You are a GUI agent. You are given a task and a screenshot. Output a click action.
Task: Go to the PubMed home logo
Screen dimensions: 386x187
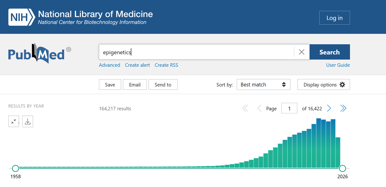coord(40,53)
